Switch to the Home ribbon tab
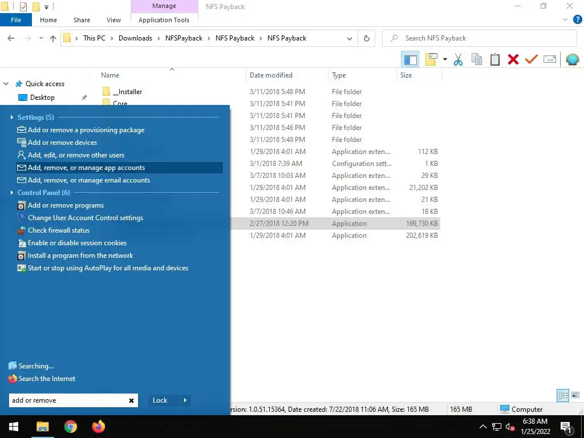 [x=48, y=20]
